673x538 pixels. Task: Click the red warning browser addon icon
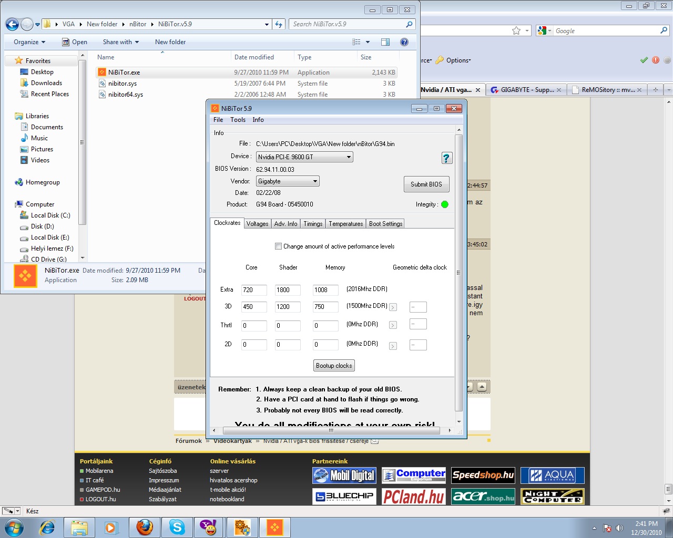[x=656, y=60]
